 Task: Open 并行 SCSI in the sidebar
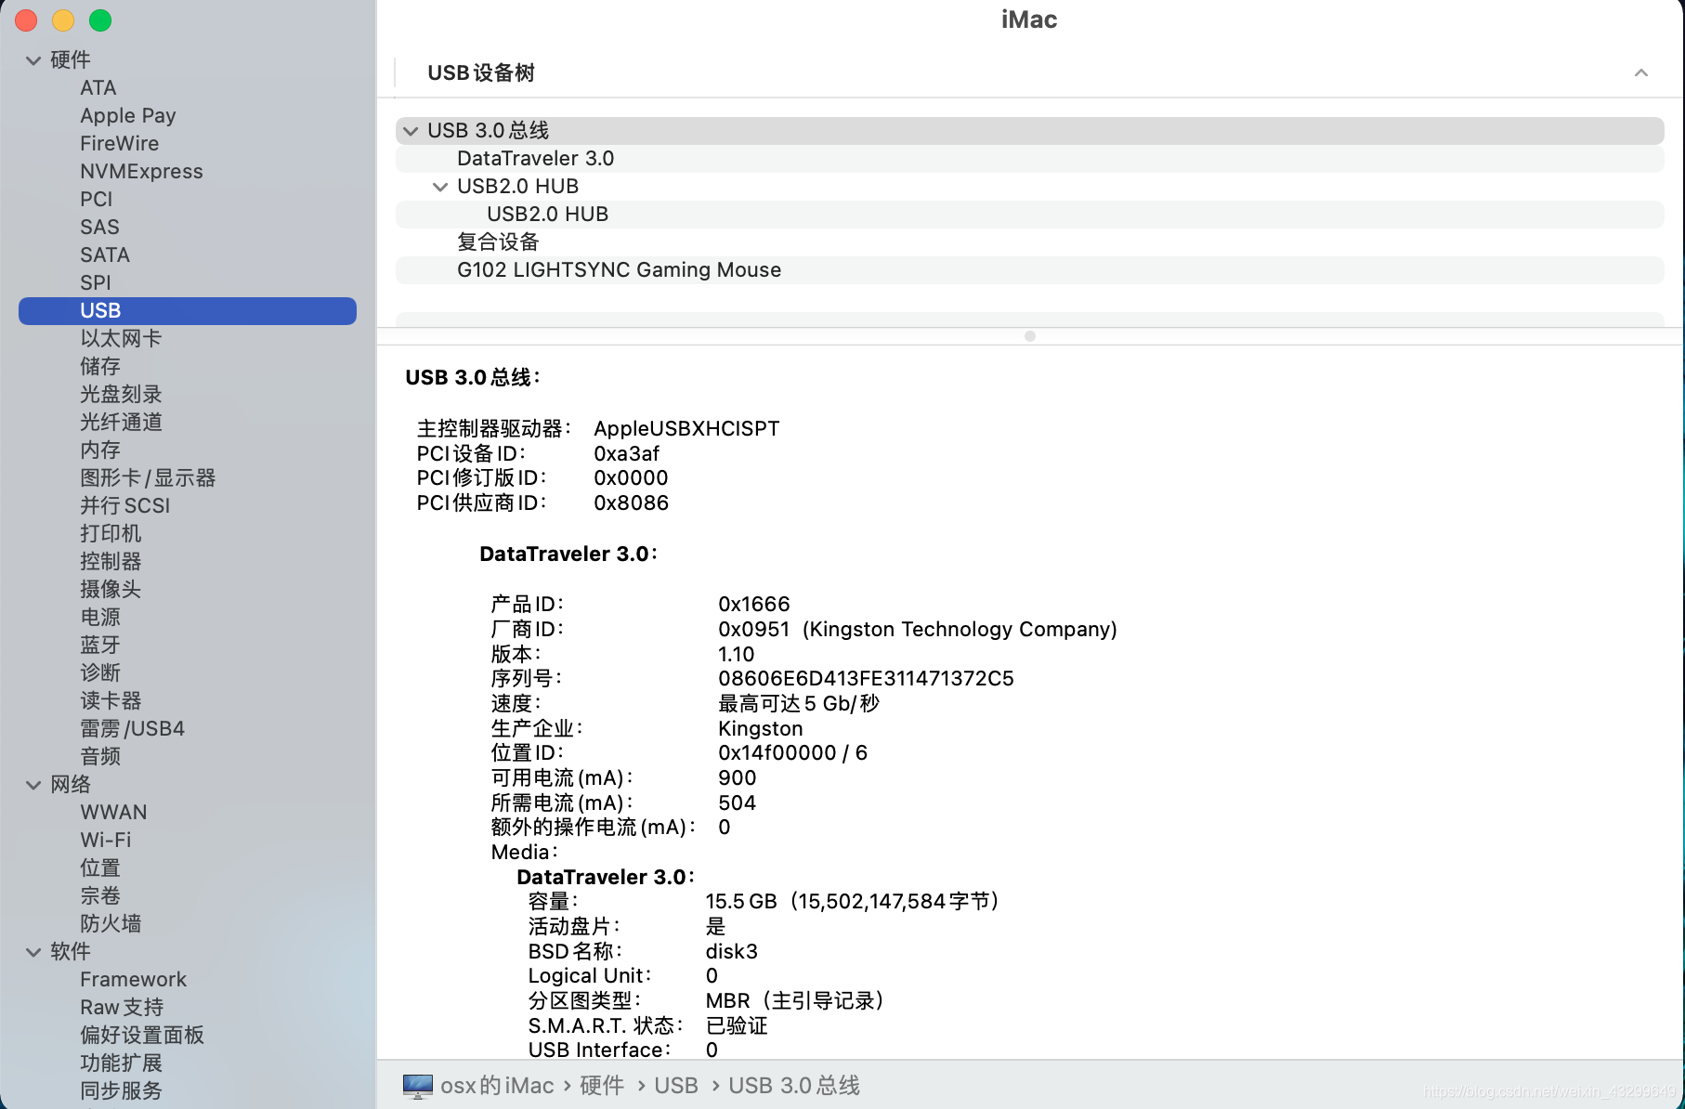click(124, 506)
